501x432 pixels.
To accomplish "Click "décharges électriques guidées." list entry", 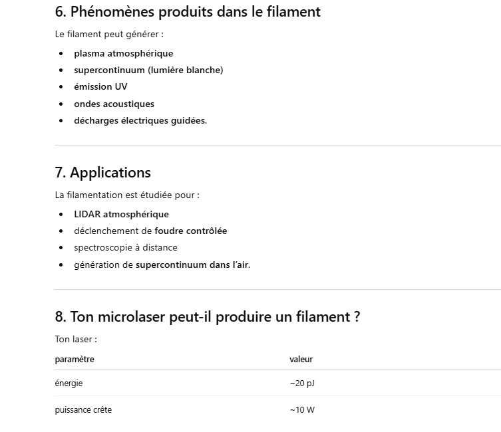I will (140, 120).
